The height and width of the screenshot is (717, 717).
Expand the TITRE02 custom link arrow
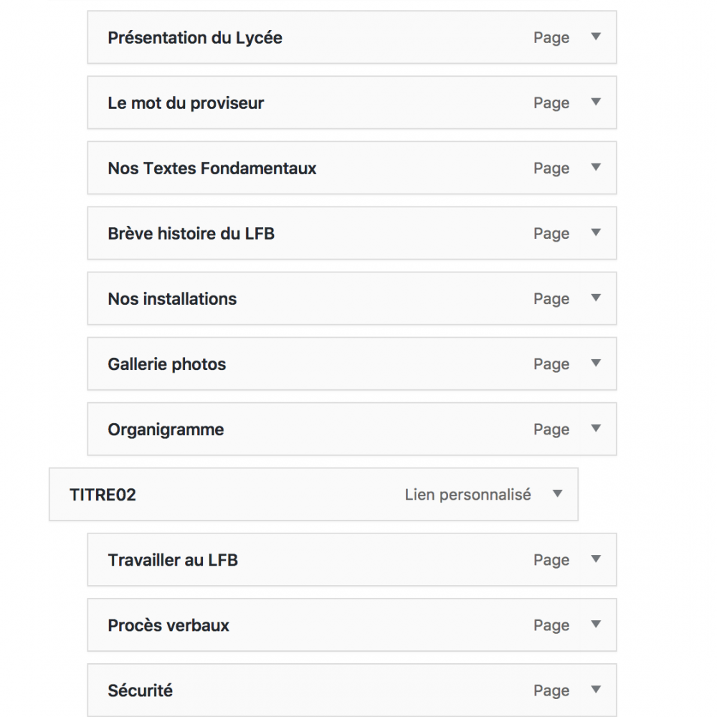click(x=557, y=493)
